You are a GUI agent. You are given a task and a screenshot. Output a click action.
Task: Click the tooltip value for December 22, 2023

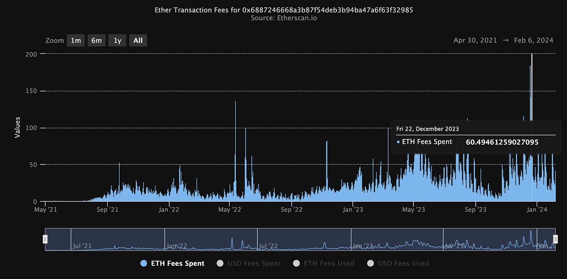coord(502,142)
